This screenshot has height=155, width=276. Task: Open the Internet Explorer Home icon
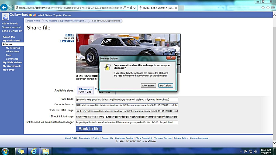pos(263,8)
